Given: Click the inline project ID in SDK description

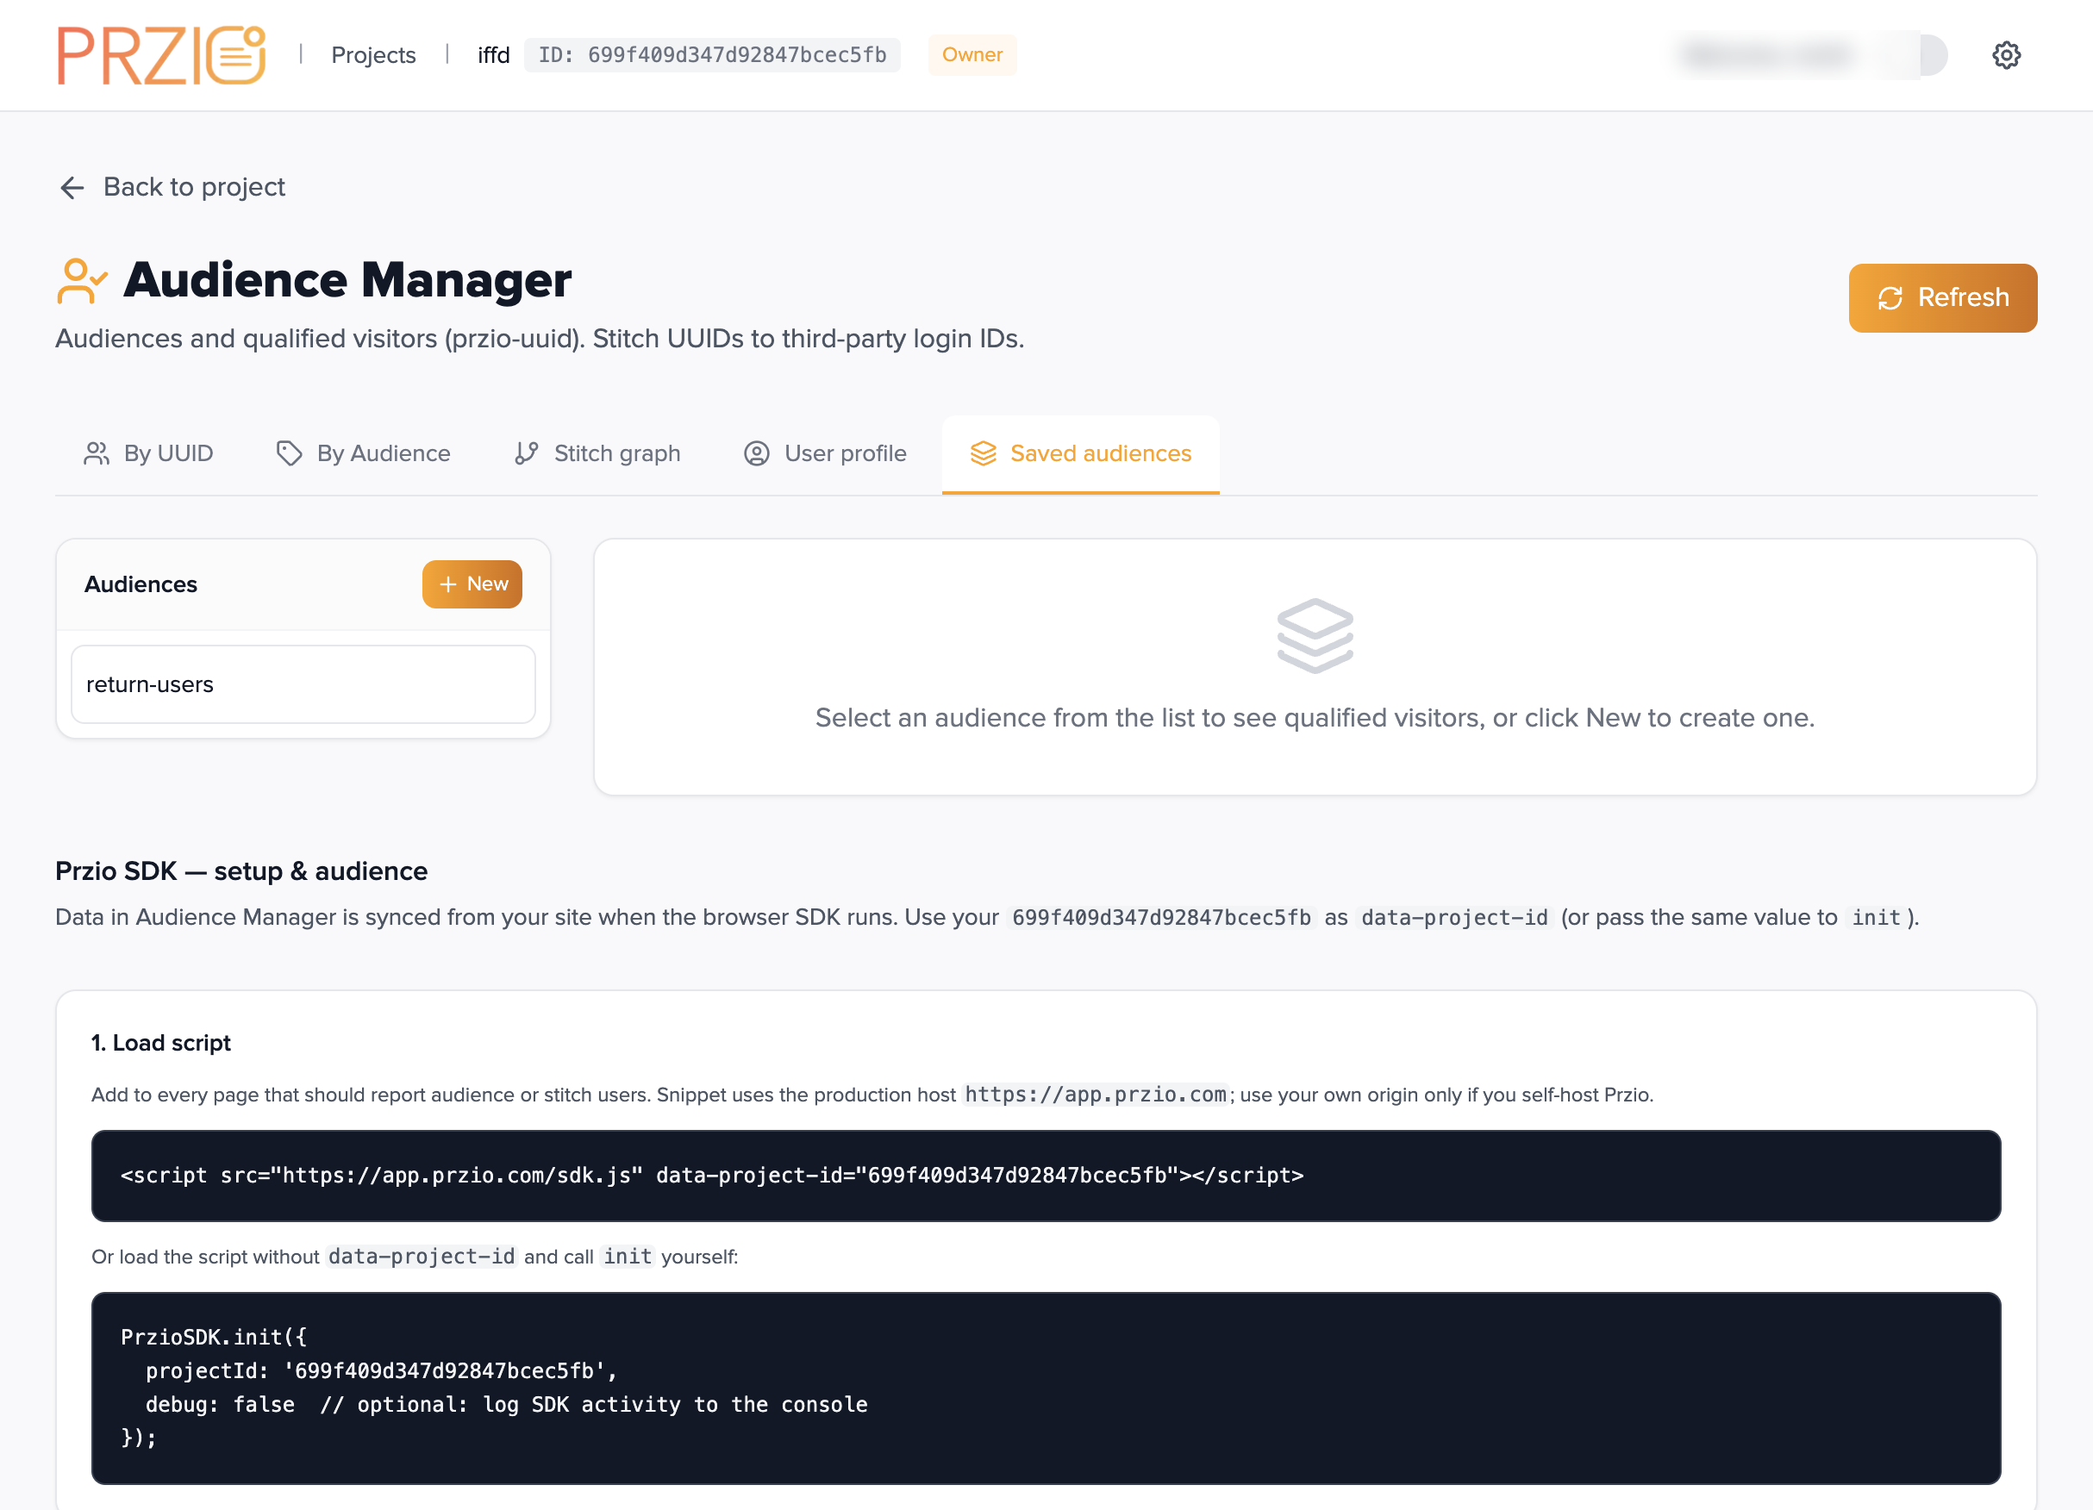Looking at the screenshot, I should point(1162,918).
